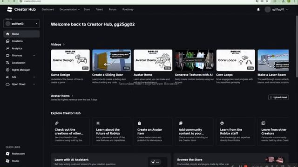
Task: Click the Upload Asset button
Action: 278,97
